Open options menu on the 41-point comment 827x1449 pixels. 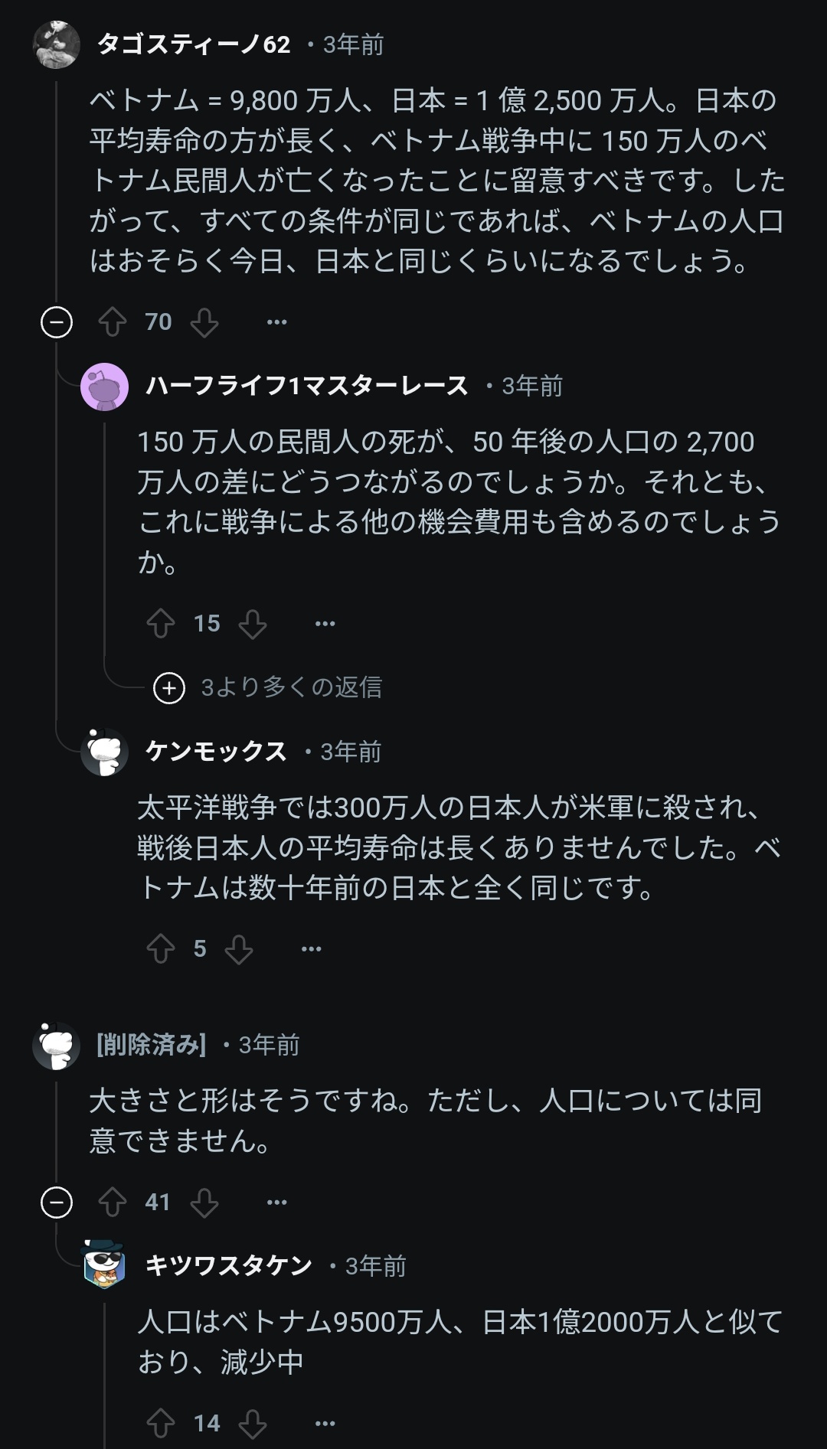276,1202
